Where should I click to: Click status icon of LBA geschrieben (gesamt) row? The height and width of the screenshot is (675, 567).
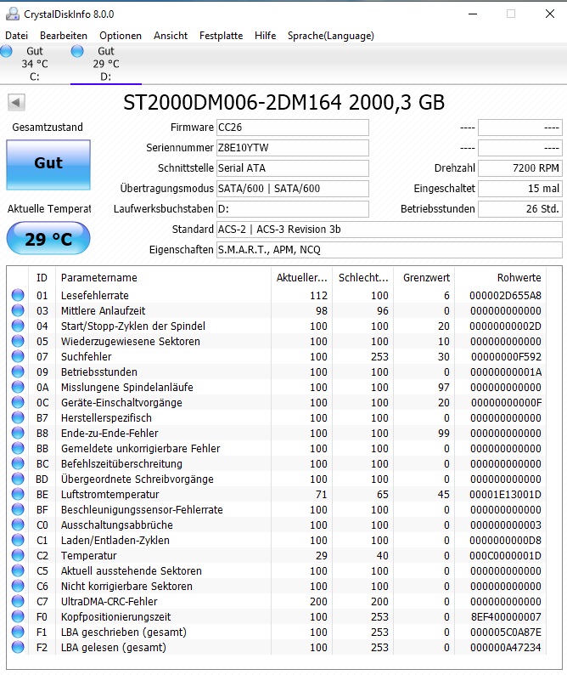(18, 632)
